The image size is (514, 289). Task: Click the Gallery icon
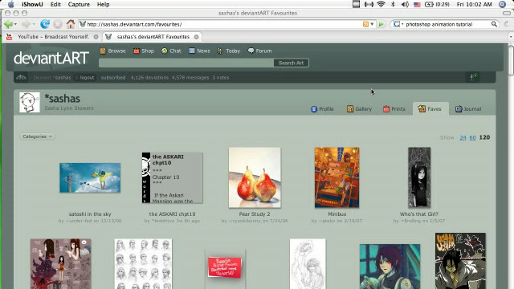tap(350, 109)
